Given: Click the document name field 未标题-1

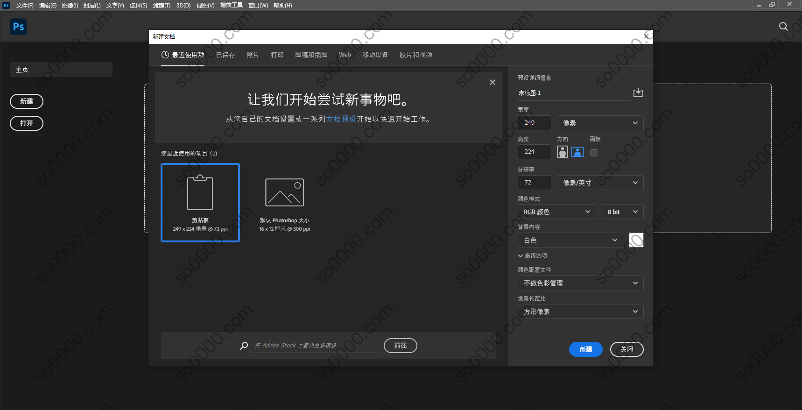Looking at the screenshot, I should tap(573, 93).
